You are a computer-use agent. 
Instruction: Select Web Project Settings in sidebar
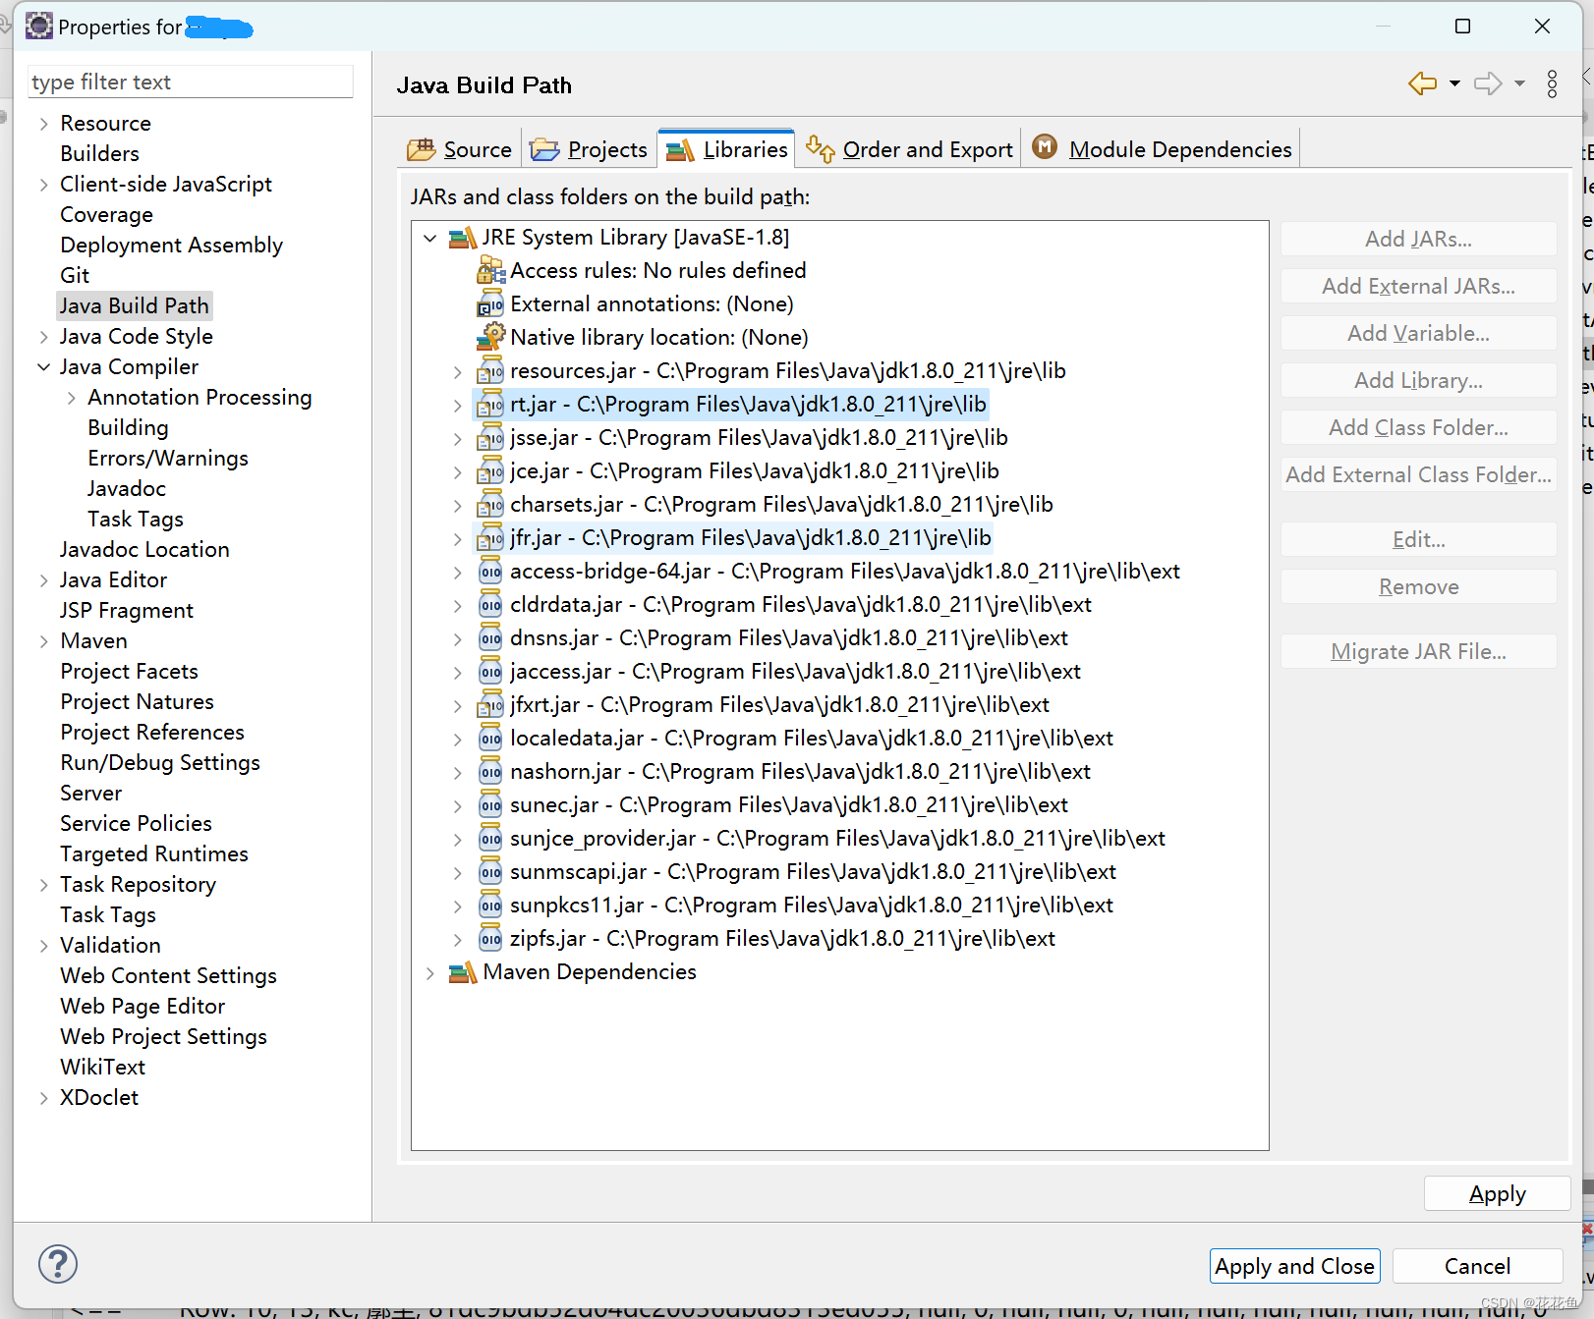coord(163,1037)
